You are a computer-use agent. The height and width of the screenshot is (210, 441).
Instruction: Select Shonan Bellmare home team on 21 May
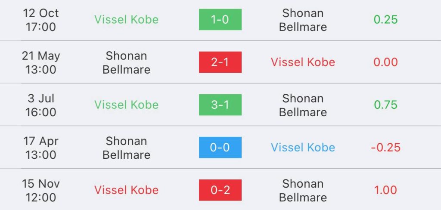coord(126,63)
